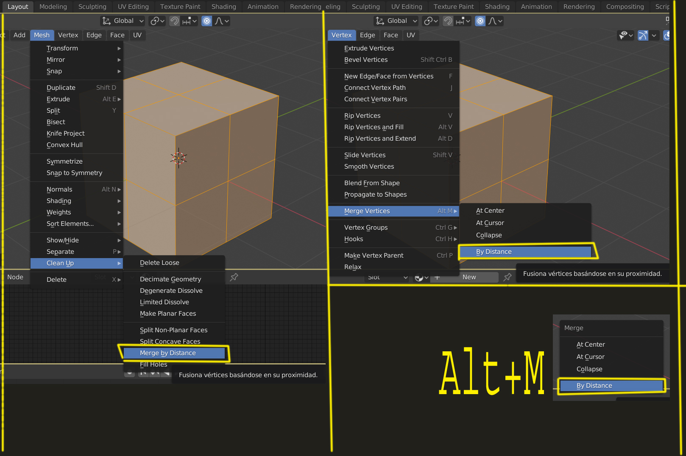The image size is (686, 456).
Task: Expand the Vertex Groups submenu
Action: point(393,228)
